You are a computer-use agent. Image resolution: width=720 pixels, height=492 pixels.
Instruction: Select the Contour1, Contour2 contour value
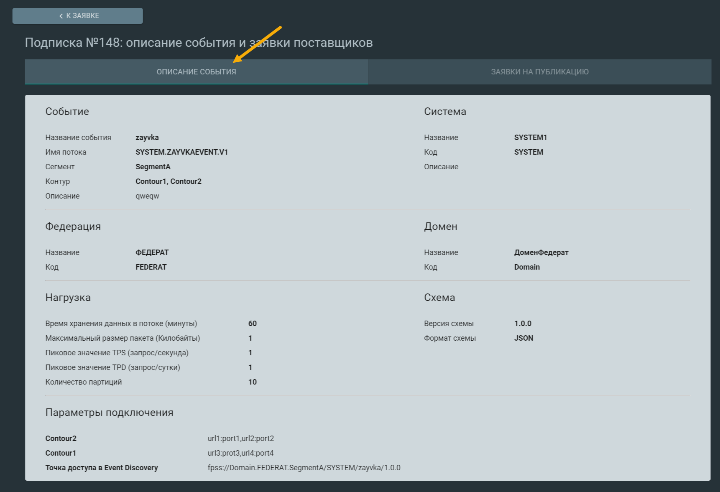[x=169, y=181]
